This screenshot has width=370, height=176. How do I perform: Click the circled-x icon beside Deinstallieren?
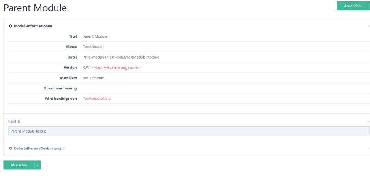point(10,148)
